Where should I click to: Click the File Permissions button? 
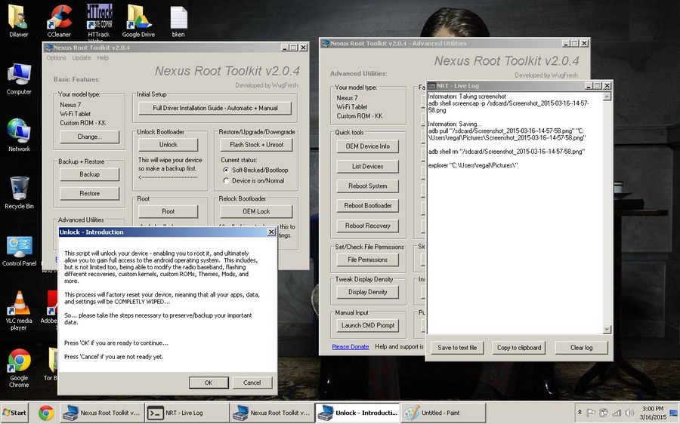[367, 260]
